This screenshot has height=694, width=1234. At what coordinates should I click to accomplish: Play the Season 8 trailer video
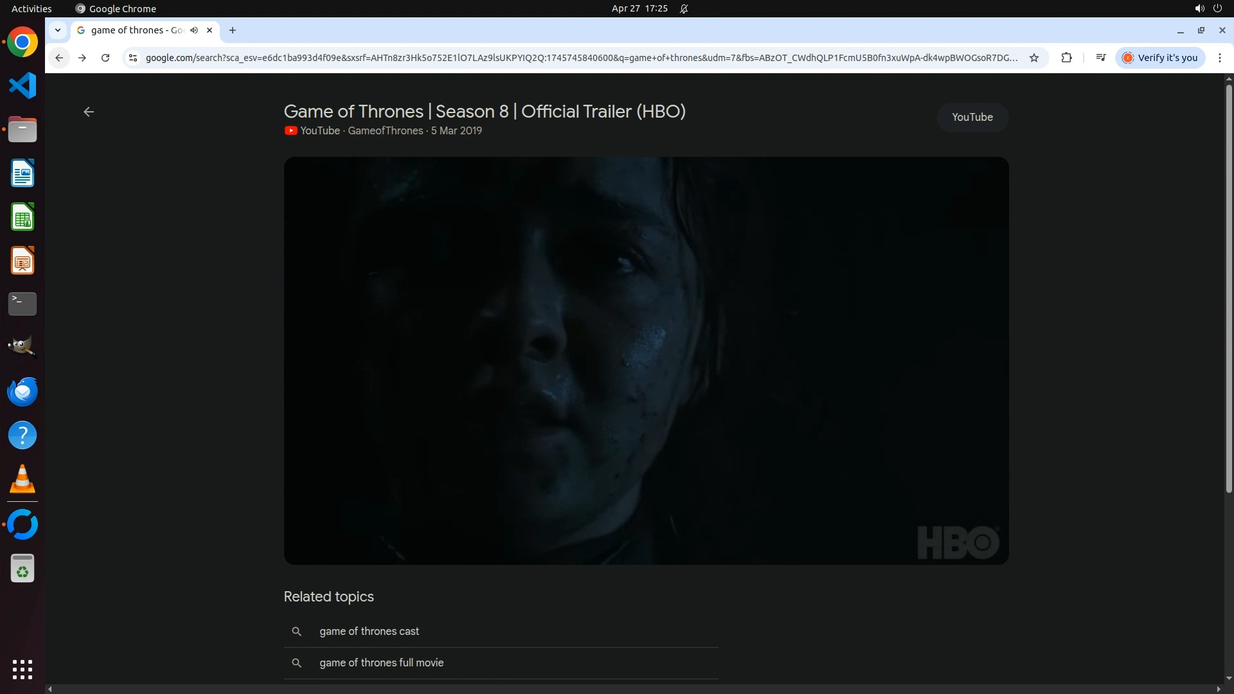pos(646,360)
